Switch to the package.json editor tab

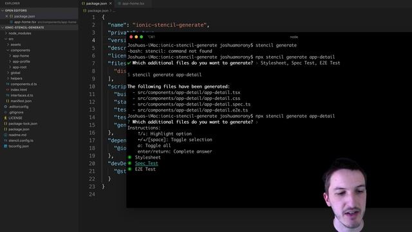coord(97,3)
